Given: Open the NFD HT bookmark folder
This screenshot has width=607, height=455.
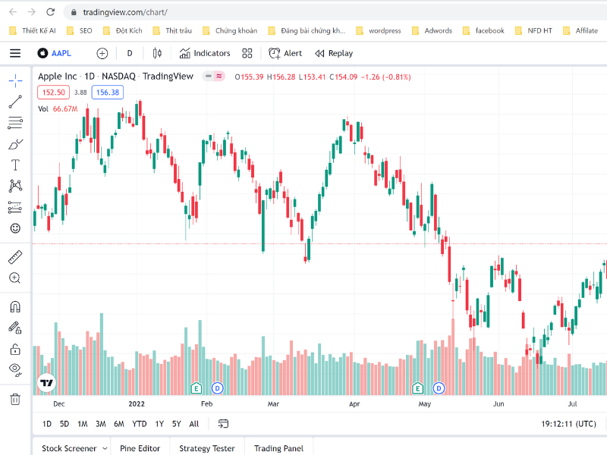Looking at the screenshot, I should (x=533, y=30).
